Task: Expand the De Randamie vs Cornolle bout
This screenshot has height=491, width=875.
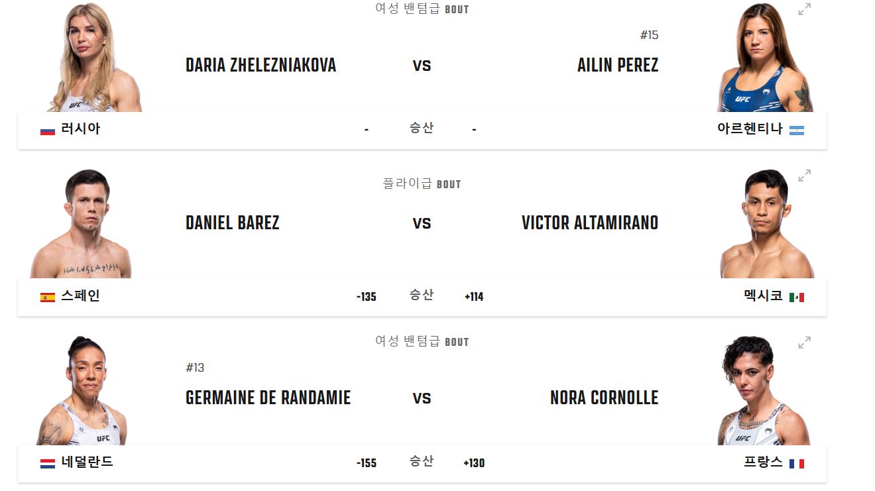Action: click(804, 343)
